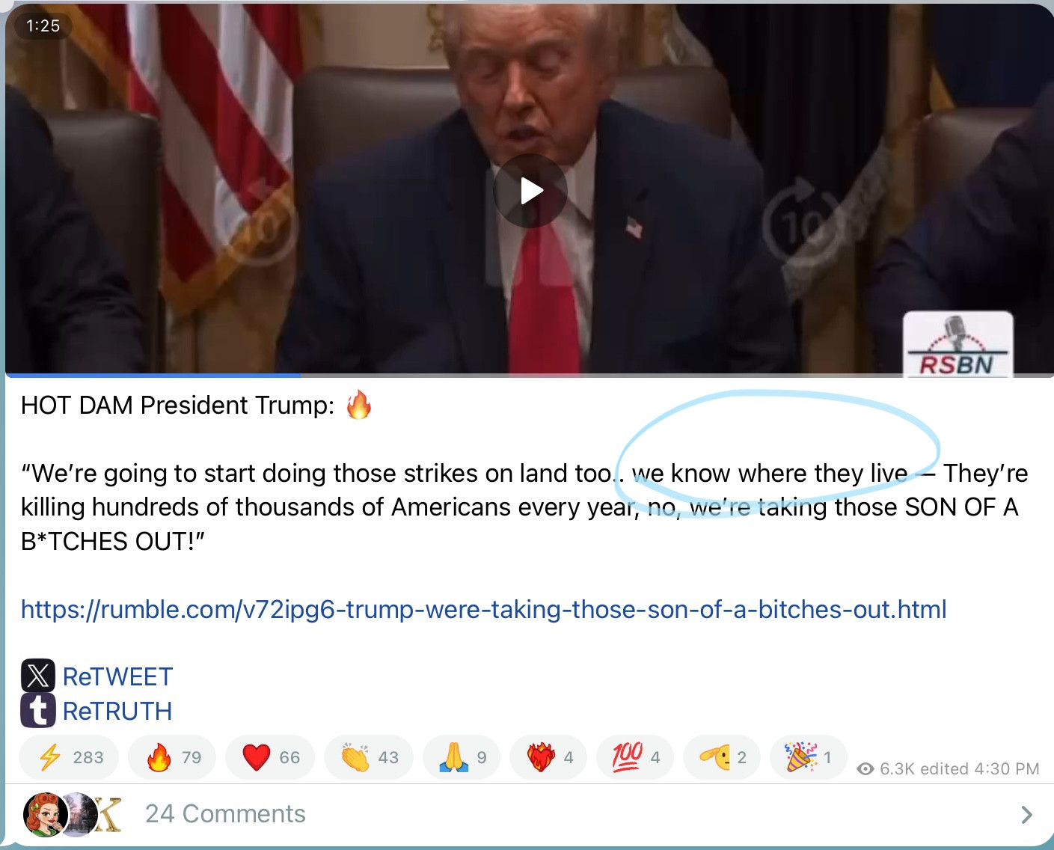
Task: Tap the lightning bolt reaction with 283
Action: pos(72,757)
